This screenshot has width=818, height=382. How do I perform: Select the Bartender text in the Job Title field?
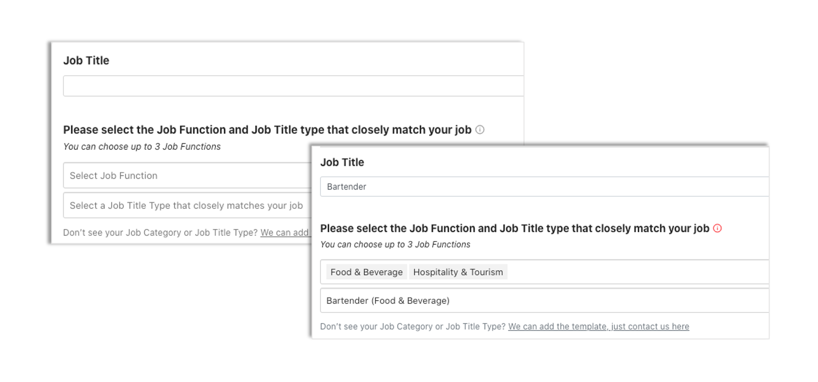click(346, 187)
